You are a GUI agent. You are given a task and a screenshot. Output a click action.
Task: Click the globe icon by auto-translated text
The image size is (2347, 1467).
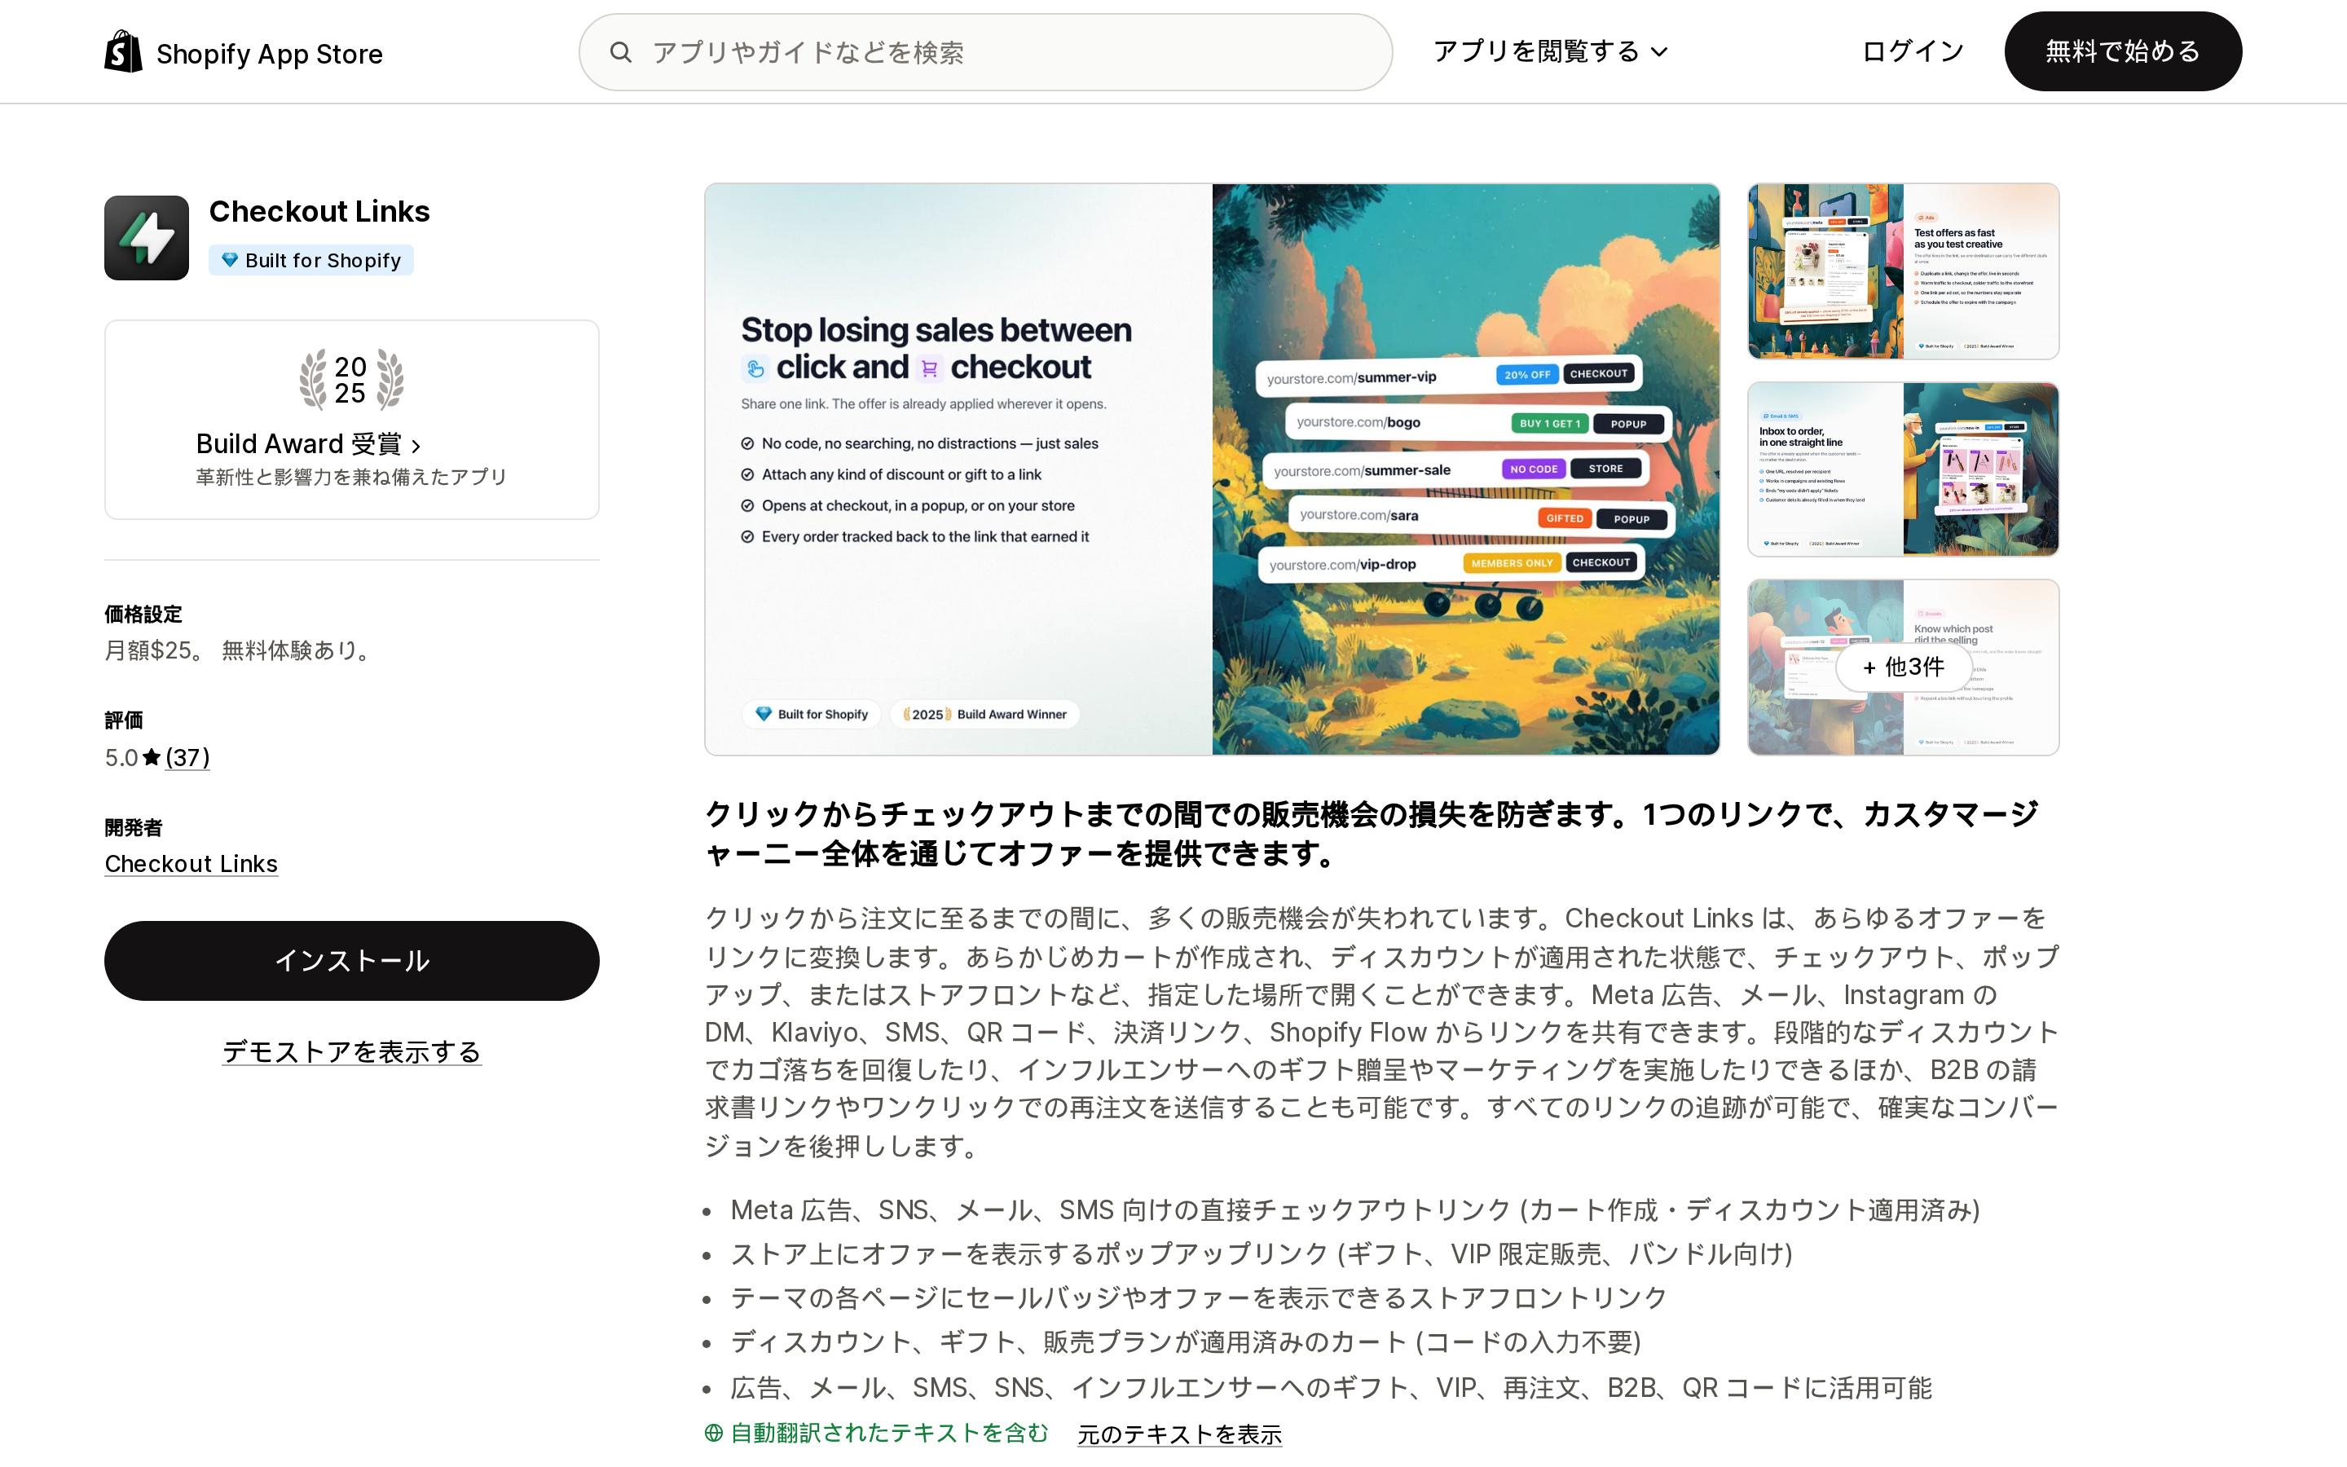(714, 1433)
